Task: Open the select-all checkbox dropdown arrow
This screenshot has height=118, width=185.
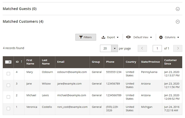Action: click(10, 62)
